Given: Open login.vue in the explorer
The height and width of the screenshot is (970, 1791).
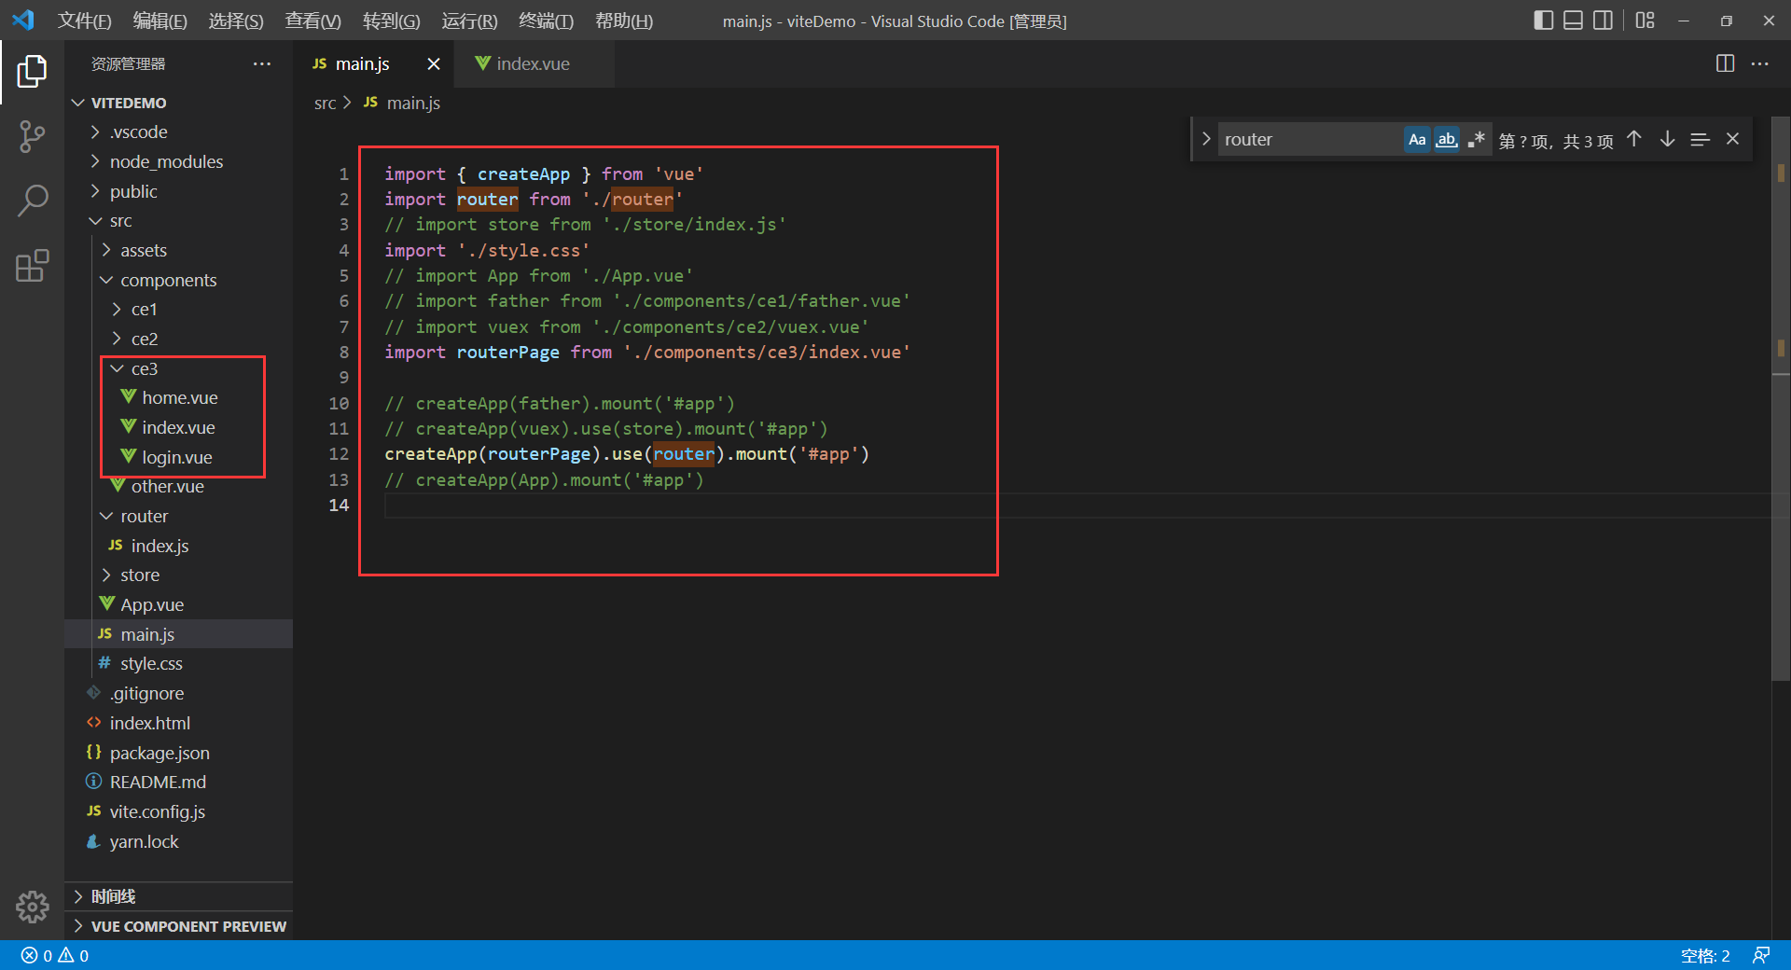Looking at the screenshot, I should (177, 457).
